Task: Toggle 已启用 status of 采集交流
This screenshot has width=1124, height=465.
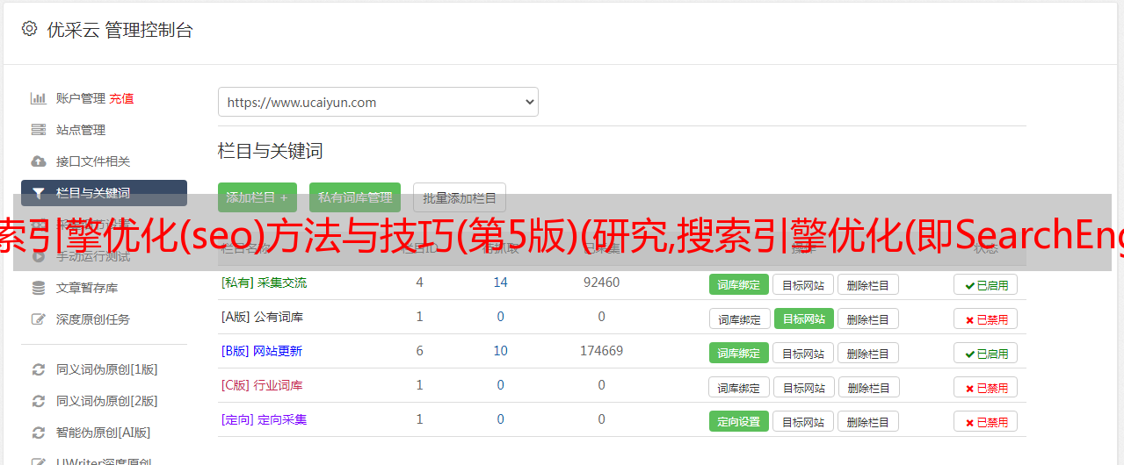Action: point(986,284)
